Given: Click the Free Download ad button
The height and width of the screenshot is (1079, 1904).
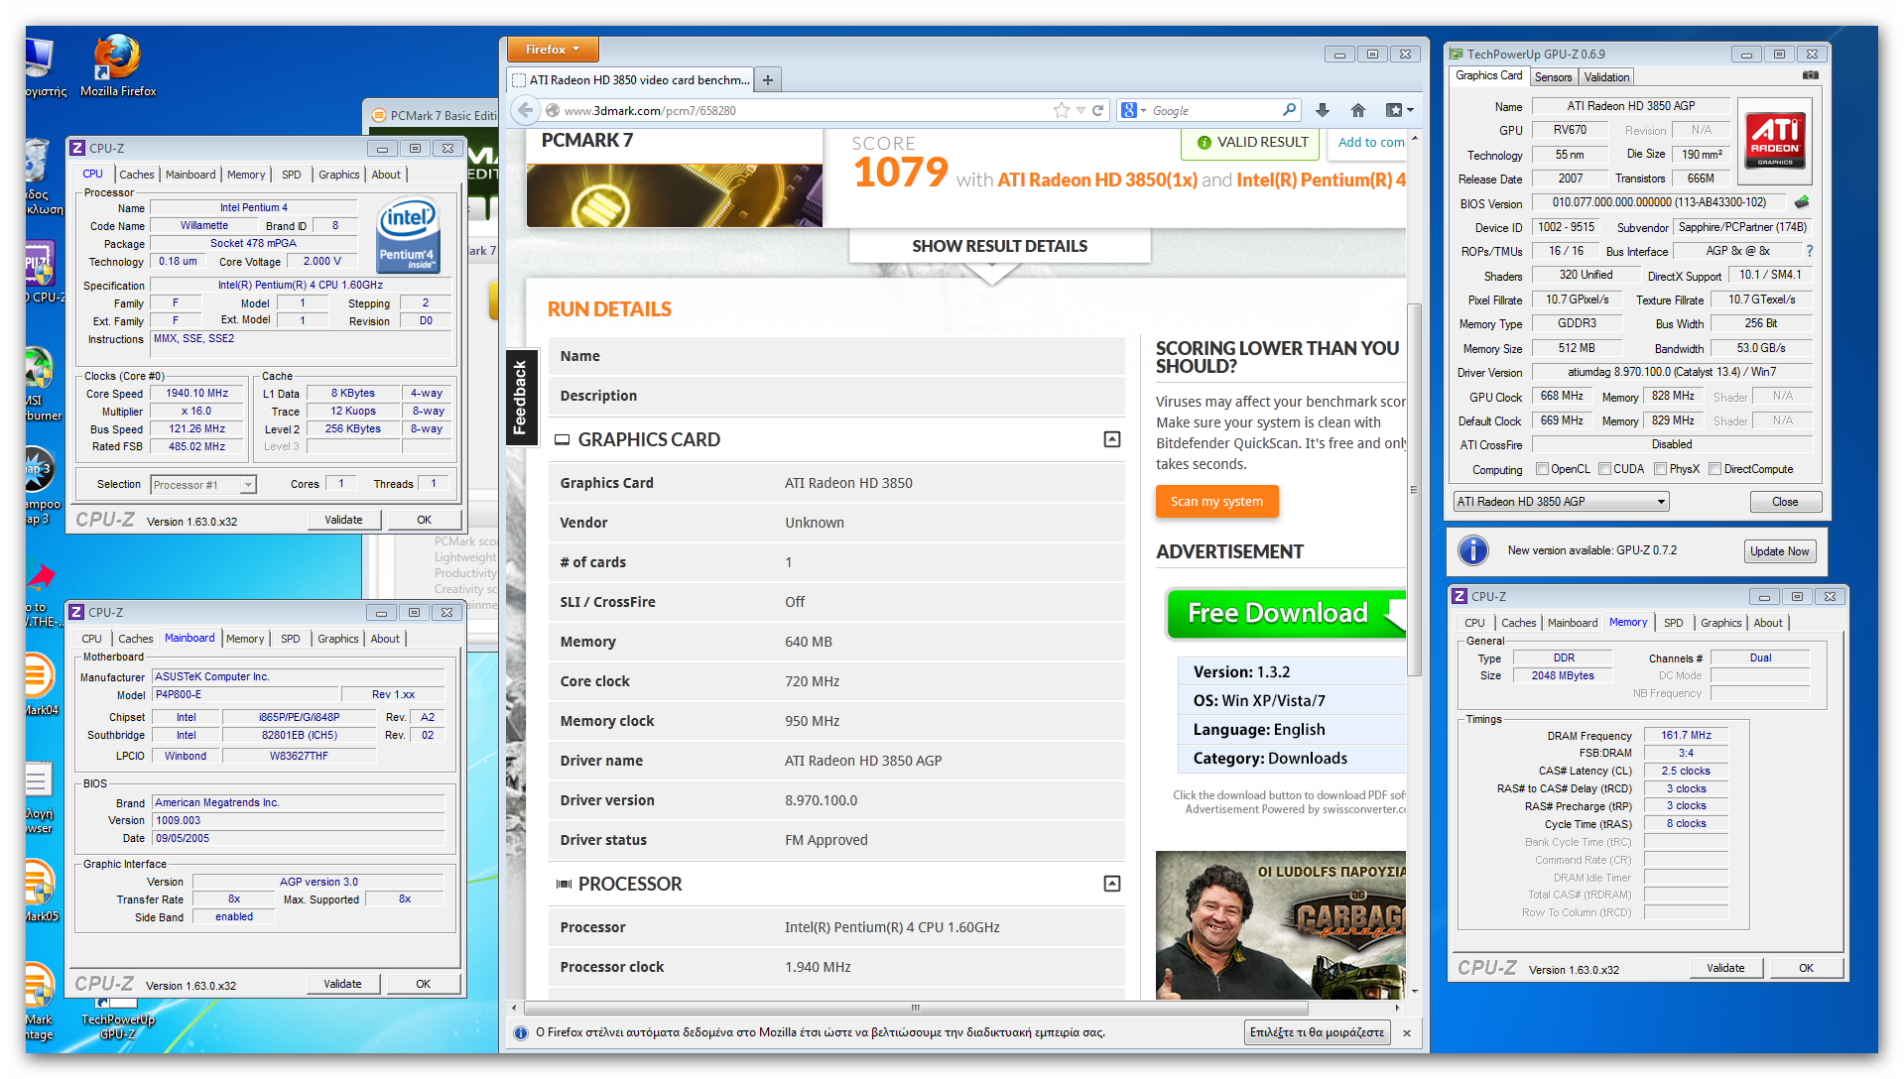Looking at the screenshot, I should click(1286, 614).
